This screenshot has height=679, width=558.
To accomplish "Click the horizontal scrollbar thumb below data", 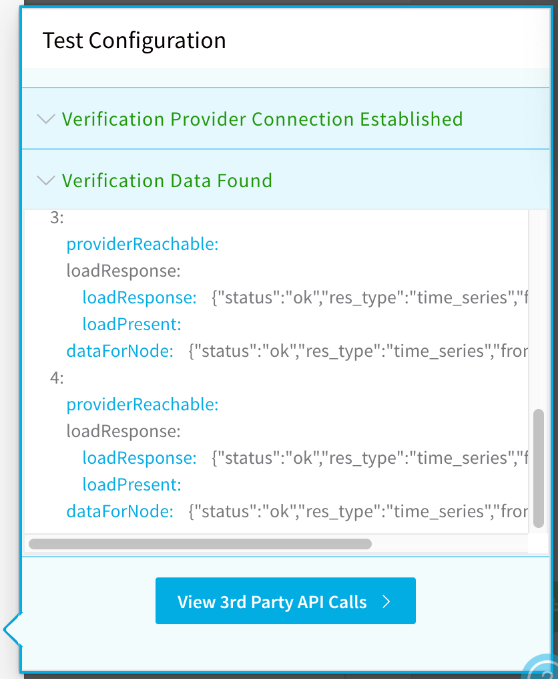I will tap(200, 544).
